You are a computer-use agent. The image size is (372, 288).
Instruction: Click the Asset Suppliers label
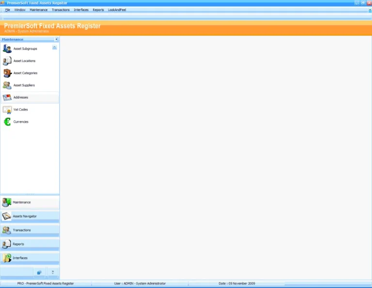(24, 85)
